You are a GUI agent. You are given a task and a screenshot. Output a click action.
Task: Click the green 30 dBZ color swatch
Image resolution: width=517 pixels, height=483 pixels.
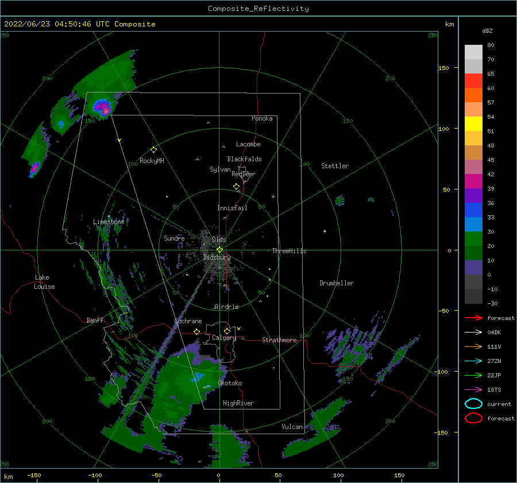tap(473, 238)
